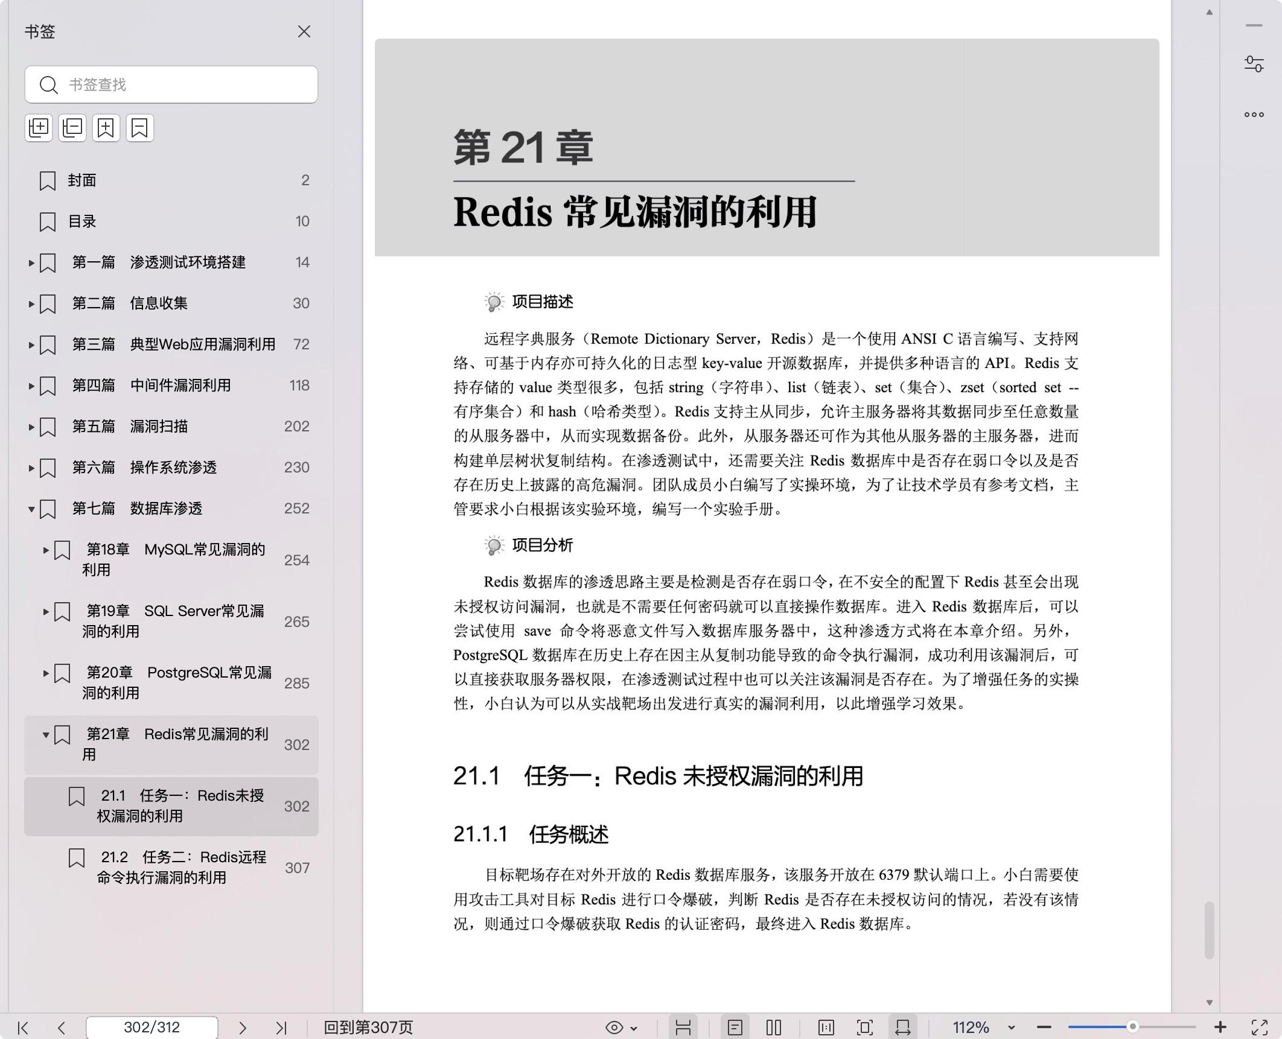Expand 第六篇 操作系统渗透

pyautogui.click(x=31, y=468)
